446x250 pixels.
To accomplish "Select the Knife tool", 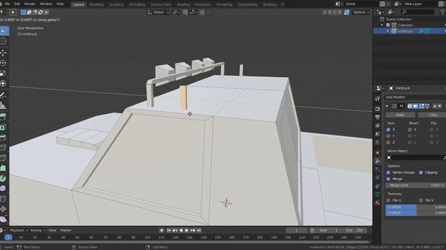I will [3, 158].
